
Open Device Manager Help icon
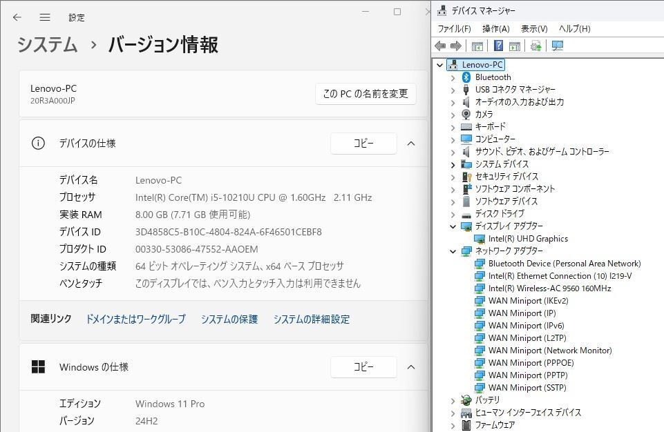498,46
